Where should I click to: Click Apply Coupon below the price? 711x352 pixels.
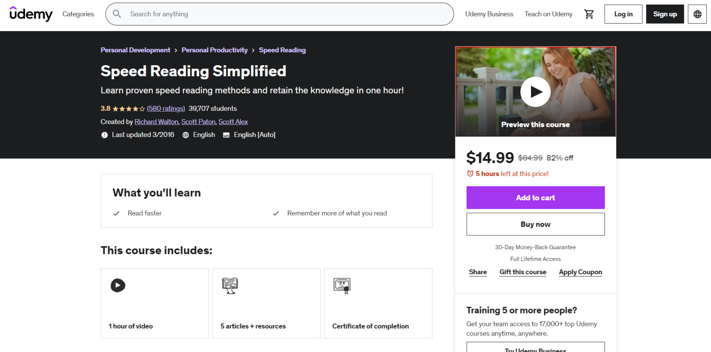[580, 272]
